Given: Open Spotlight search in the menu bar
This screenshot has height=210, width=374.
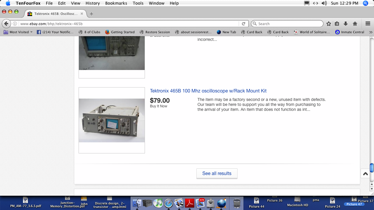Looking at the screenshot, I should [x=365, y=3].
